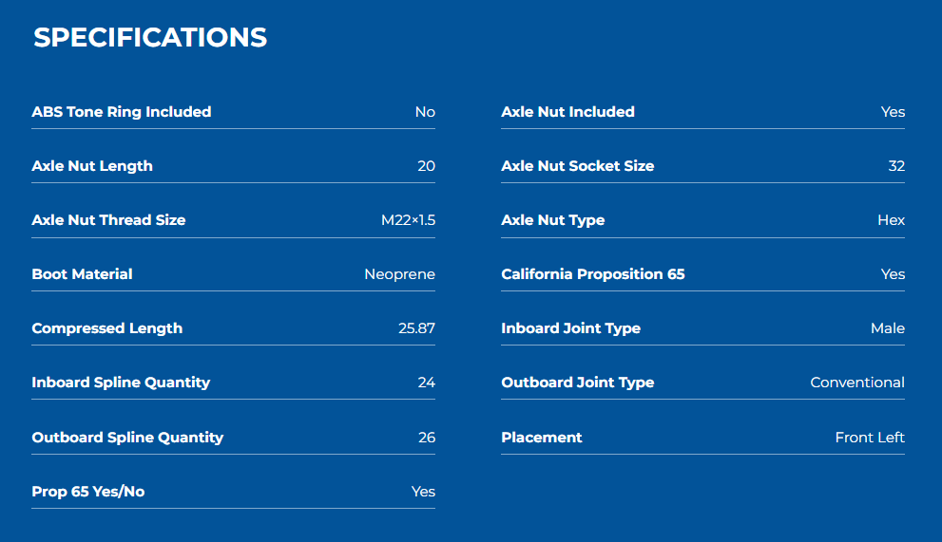
Task: Select the Axle Nut Included label
Action: pyautogui.click(x=568, y=112)
